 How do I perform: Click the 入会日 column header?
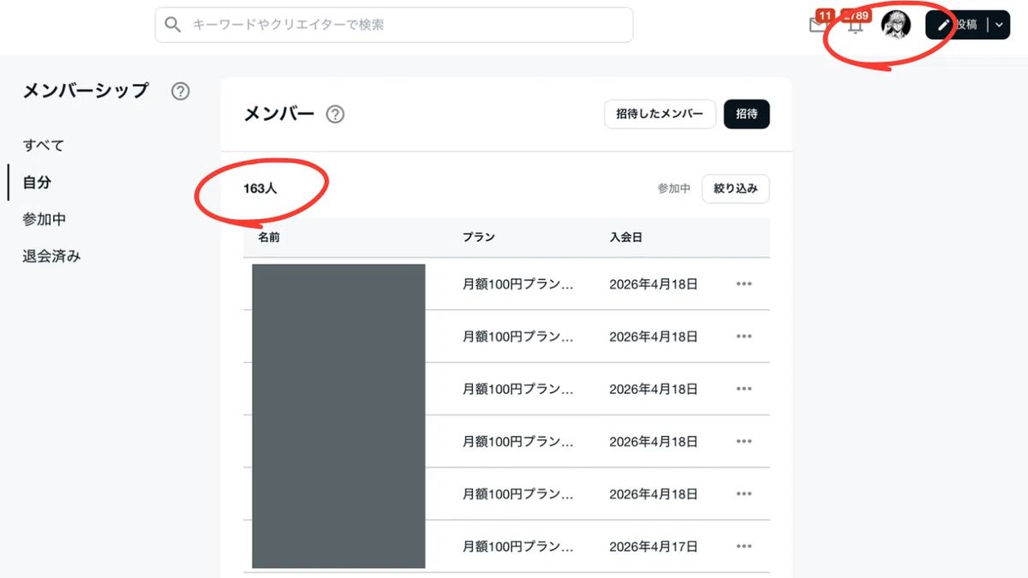(625, 237)
